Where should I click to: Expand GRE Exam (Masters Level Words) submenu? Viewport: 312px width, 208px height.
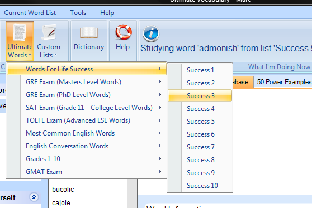pos(87,82)
